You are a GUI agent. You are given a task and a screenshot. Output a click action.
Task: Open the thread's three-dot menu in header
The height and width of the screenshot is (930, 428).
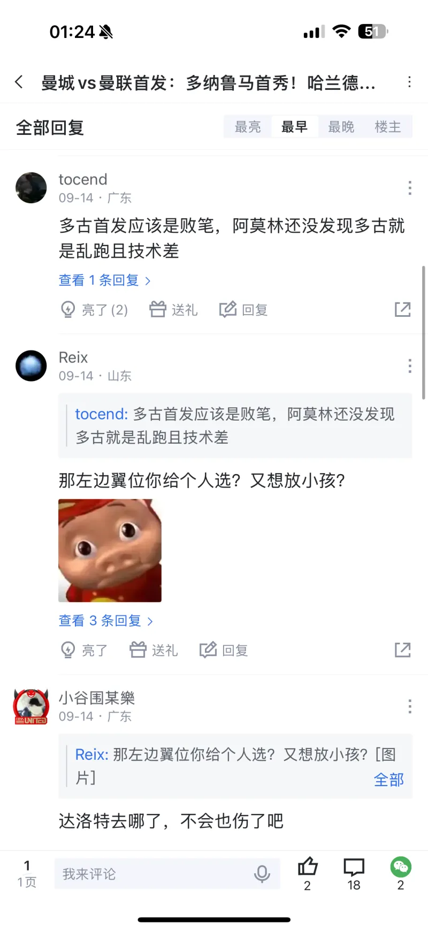tap(409, 82)
